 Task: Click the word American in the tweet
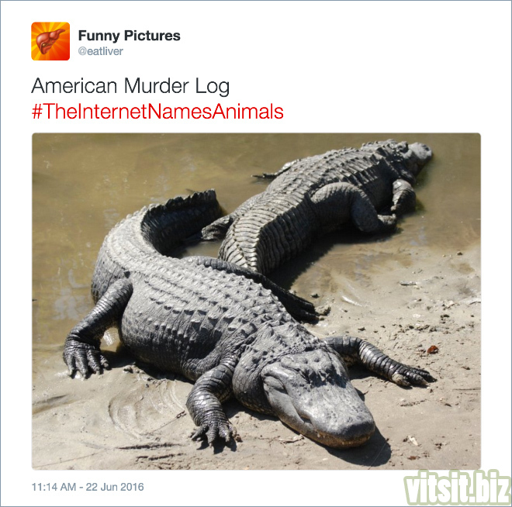tap(74, 86)
